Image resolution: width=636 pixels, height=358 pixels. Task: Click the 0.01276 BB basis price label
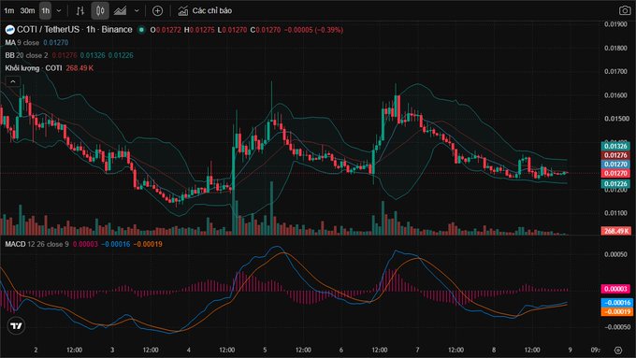[x=615, y=155]
